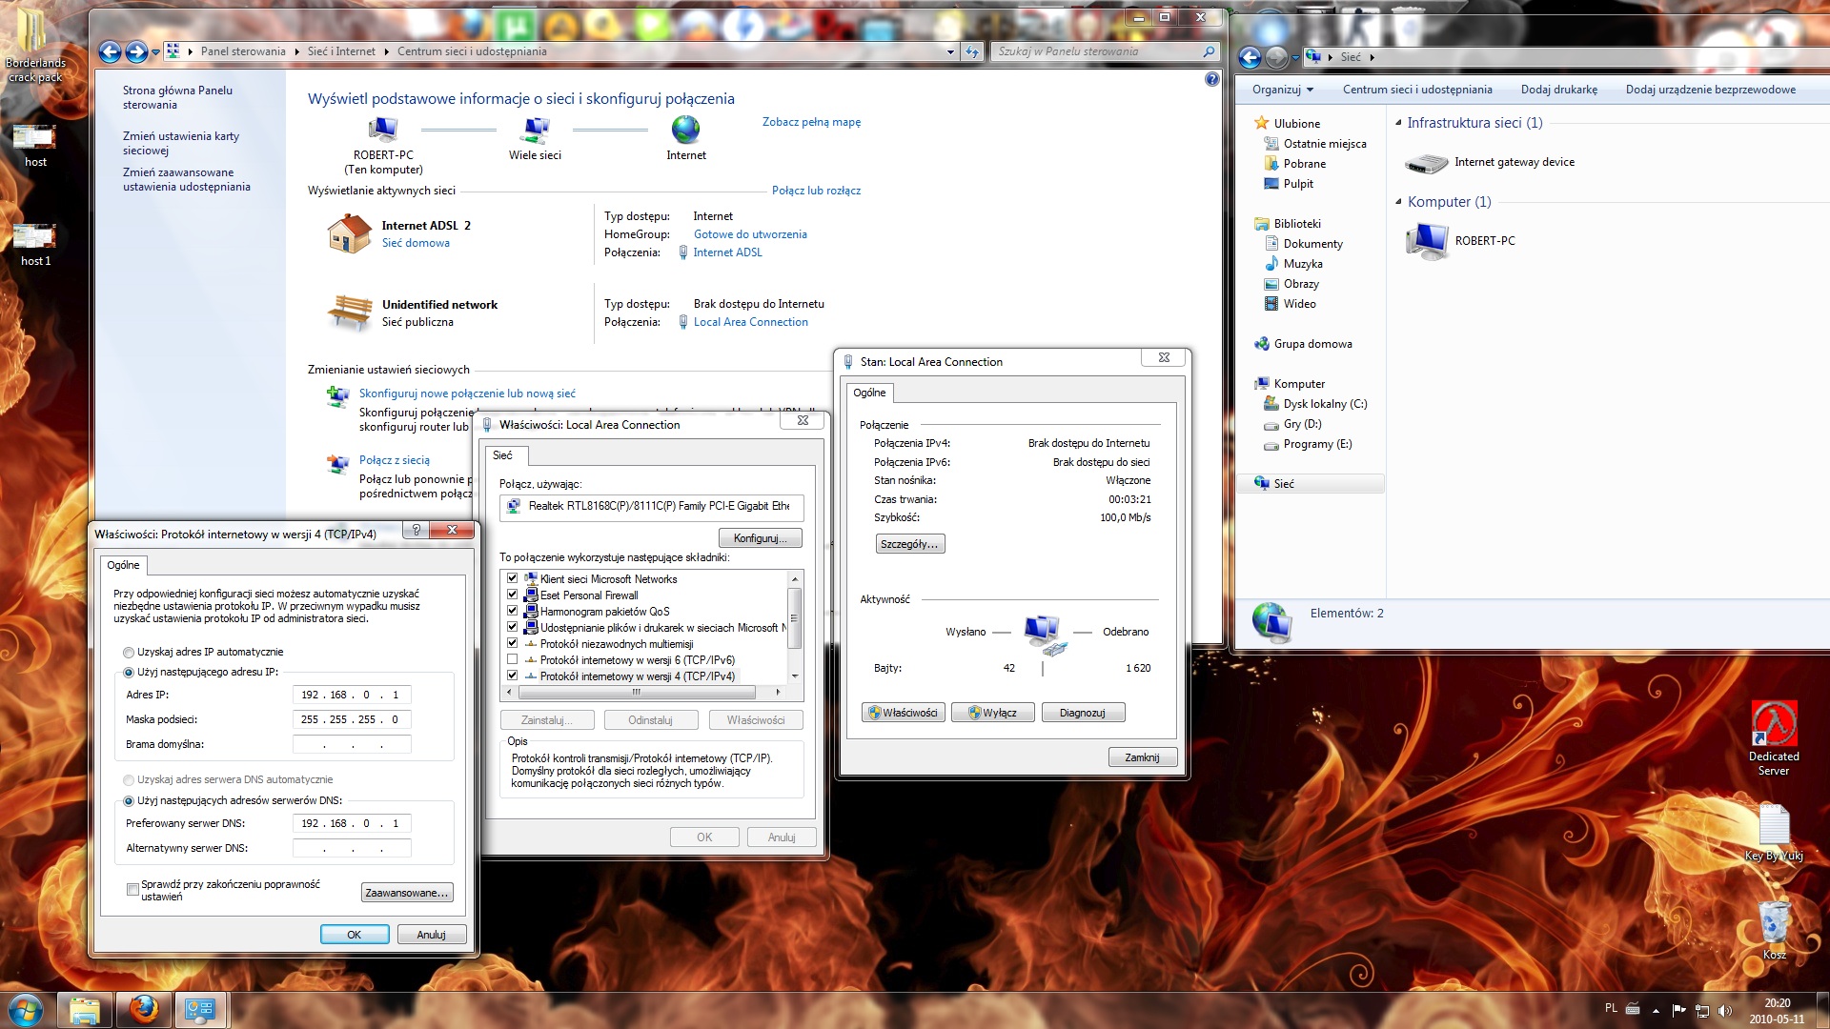Screen dimensions: 1830x1029
Task: Uncheck Harmonogram pakietów QoS
Action: click(x=513, y=611)
